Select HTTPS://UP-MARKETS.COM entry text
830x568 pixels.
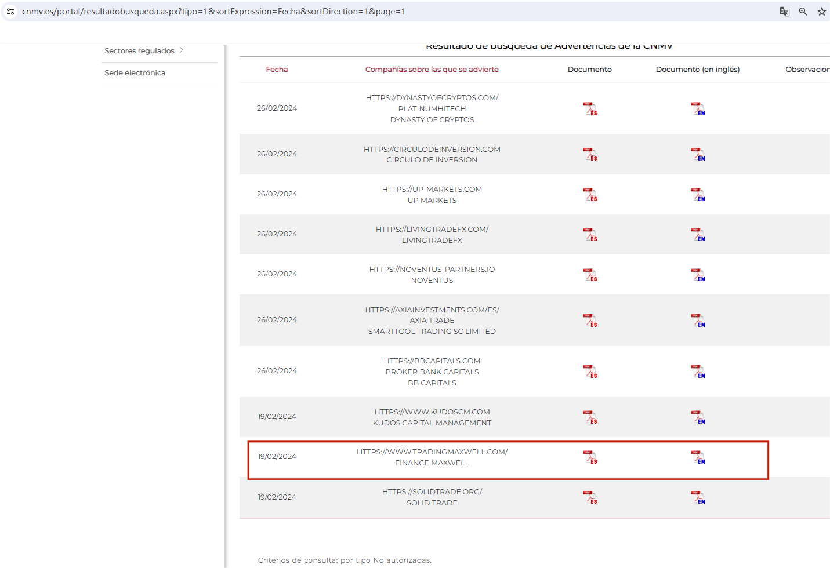click(432, 190)
